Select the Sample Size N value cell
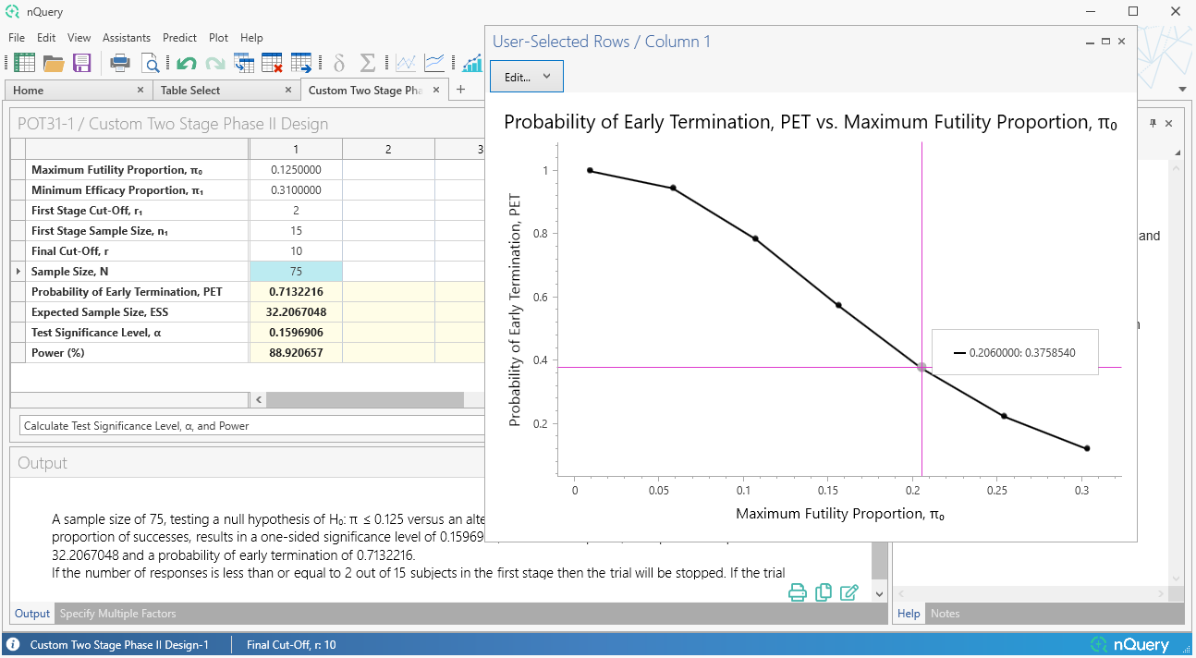Viewport: 1196px width, 658px height. pos(296,272)
